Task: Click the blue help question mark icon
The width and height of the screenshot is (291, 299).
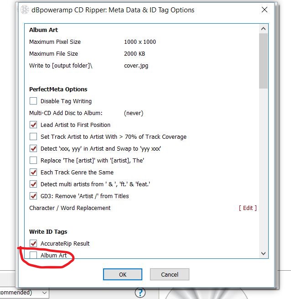Action: click(140, 293)
